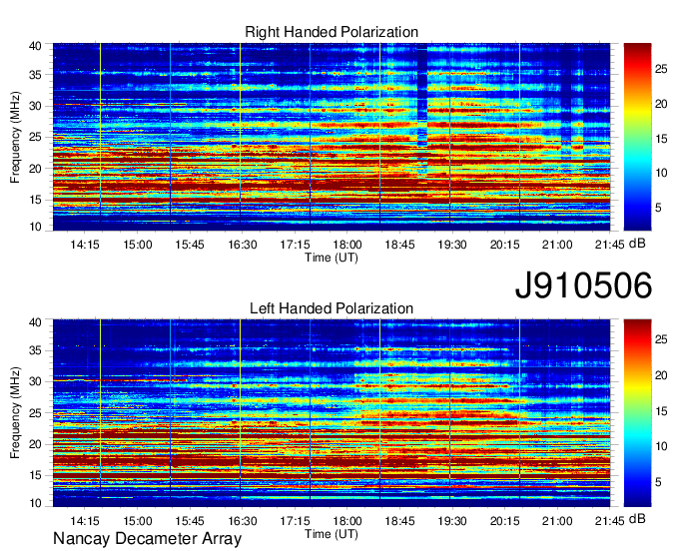Click the 18:45 tick label under the bottom plot
The image size is (679, 551).
[x=399, y=521]
